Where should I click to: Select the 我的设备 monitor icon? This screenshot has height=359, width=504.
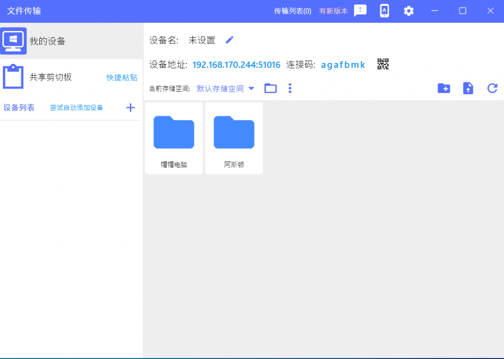(x=13, y=41)
